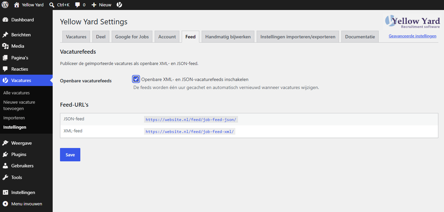Open the search magnifier icon in the admin bar
Screen dimensions: 444x212
point(52,5)
